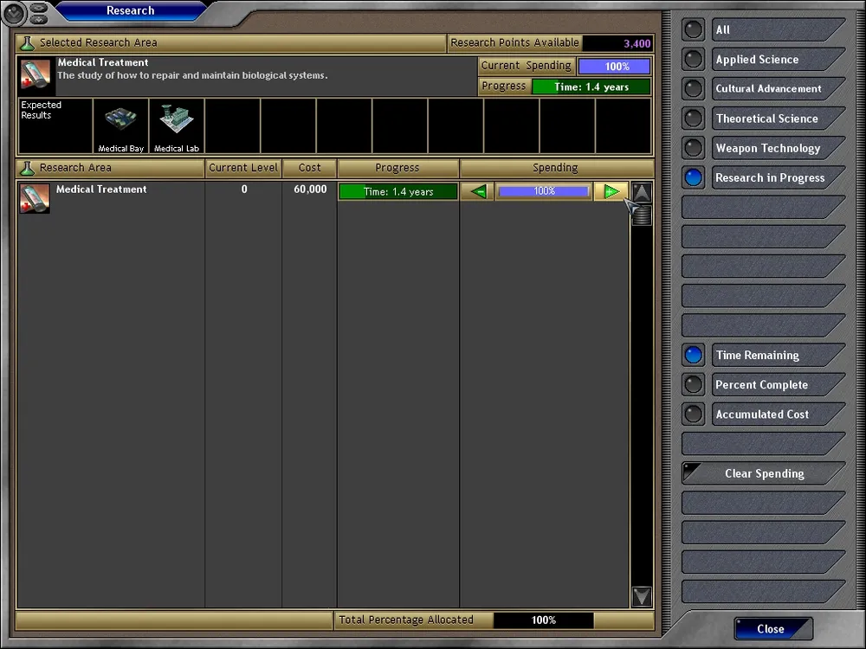Click the flask icon beside Selected Research Area

(x=27, y=43)
